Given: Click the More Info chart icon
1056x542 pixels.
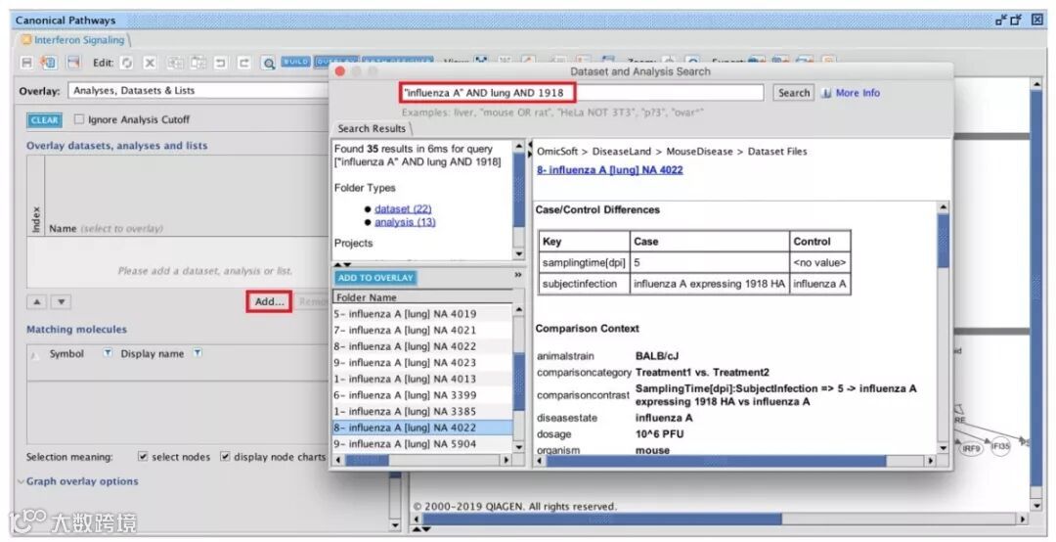Looking at the screenshot, I should [826, 93].
